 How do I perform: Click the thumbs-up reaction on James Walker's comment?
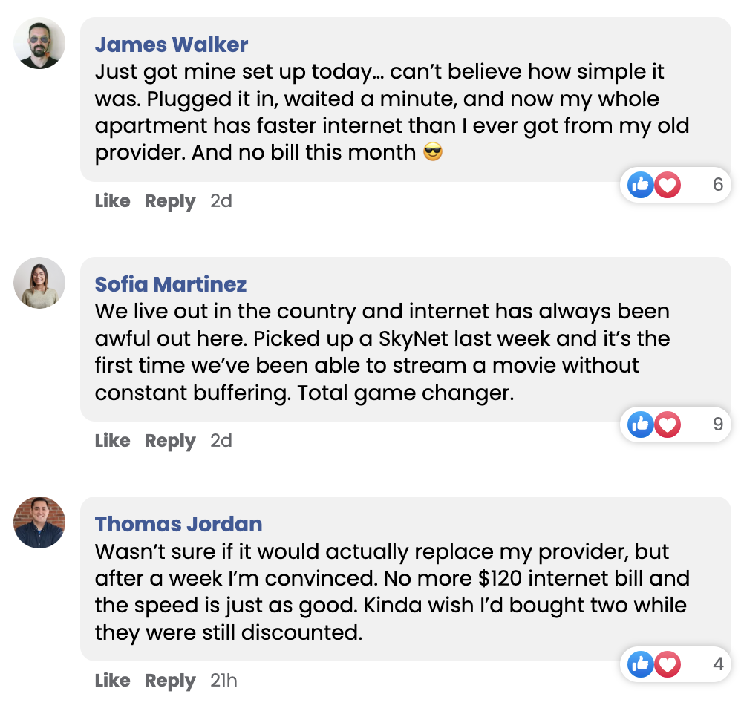click(x=640, y=185)
